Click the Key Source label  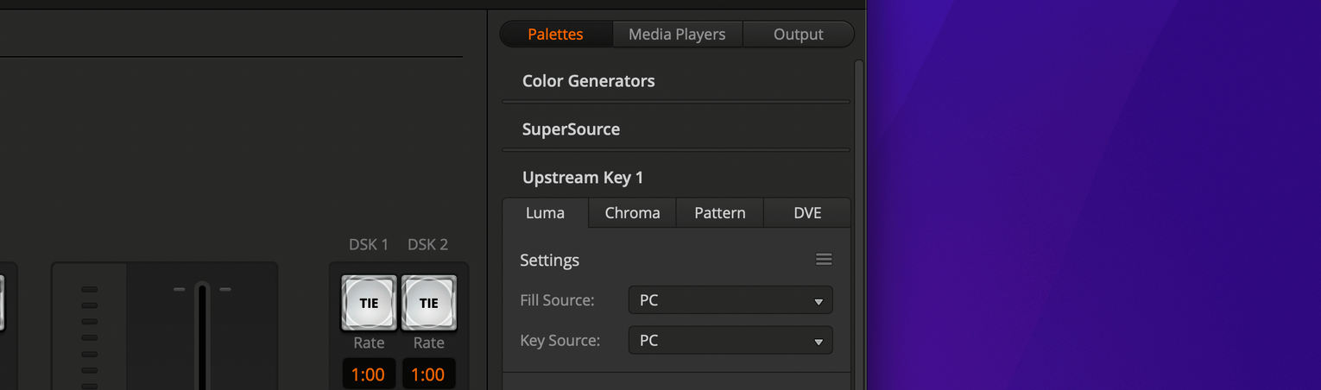click(559, 341)
